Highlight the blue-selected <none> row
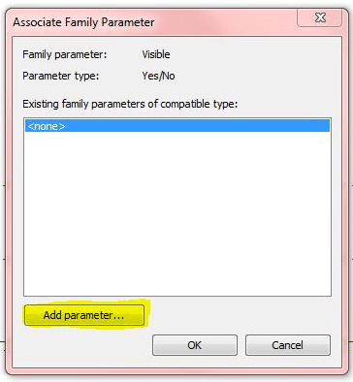The width and height of the screenshot is (353, 382). point(177,126)
